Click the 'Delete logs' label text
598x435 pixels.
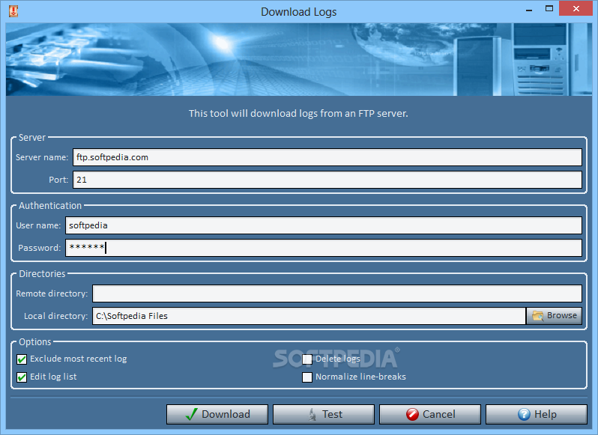pos(338,359)
